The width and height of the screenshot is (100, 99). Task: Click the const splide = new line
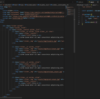pyautogui.click(x=92, y=16)
